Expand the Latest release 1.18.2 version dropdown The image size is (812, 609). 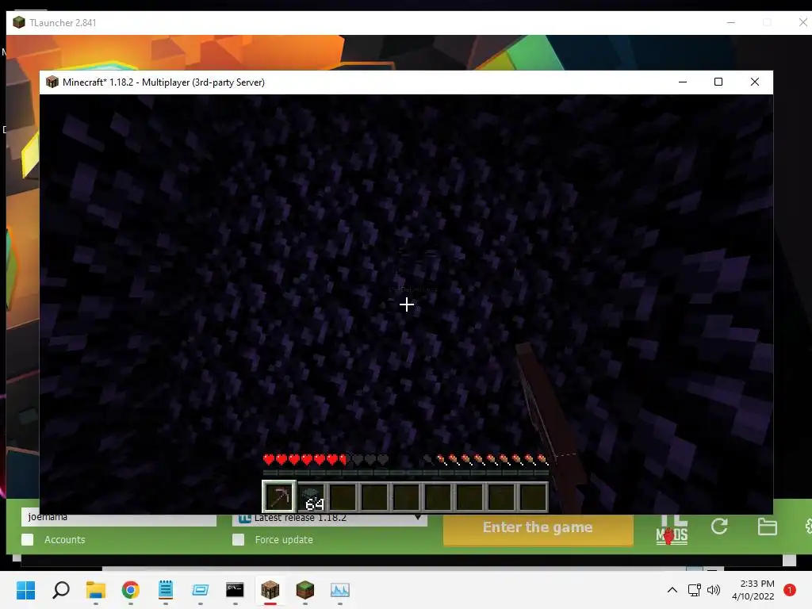tap(330, 519)
